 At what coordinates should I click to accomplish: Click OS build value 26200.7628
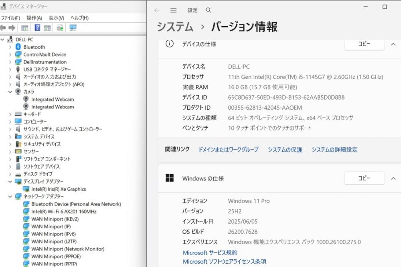pyautogui.click(x=243, y=232)
